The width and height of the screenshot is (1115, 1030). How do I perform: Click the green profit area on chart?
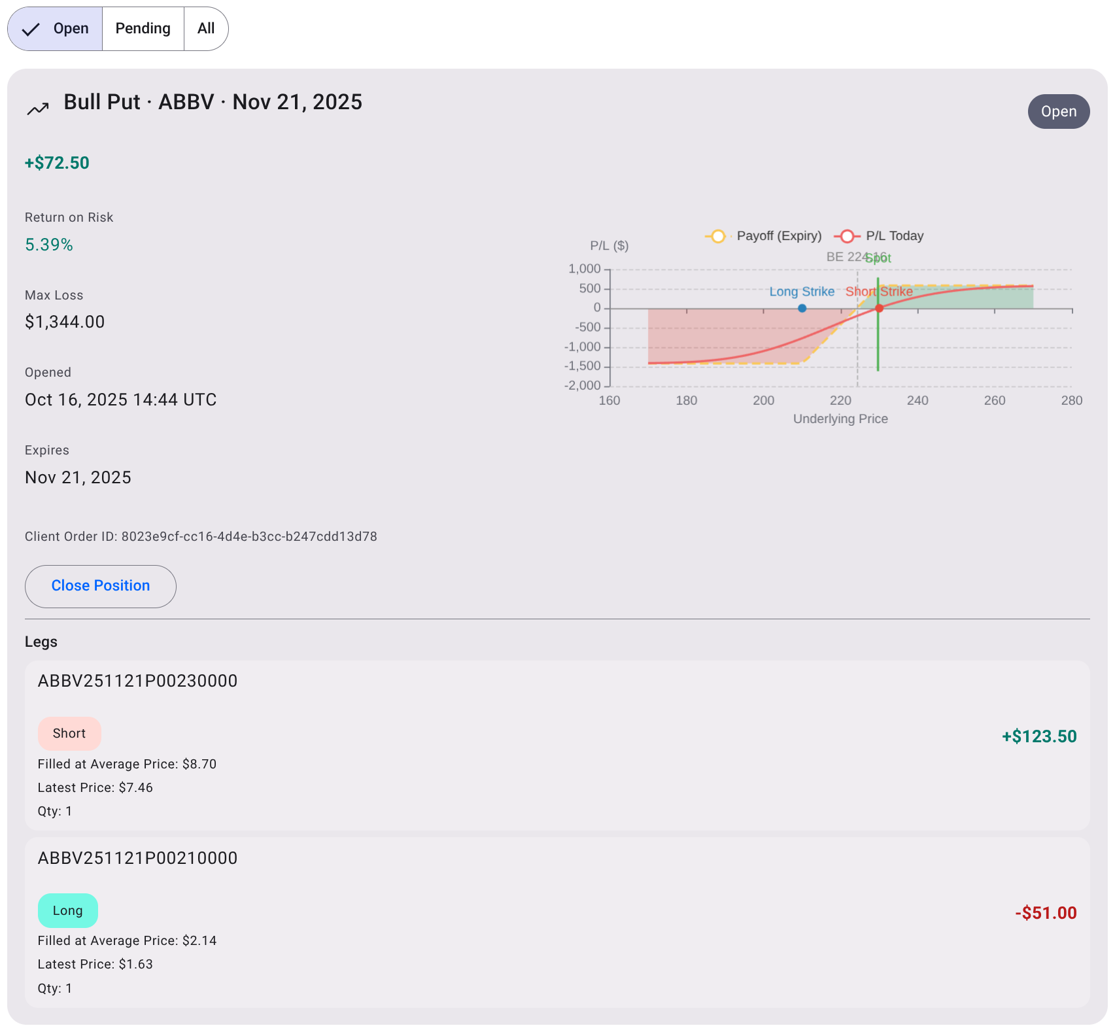[981, 298]
